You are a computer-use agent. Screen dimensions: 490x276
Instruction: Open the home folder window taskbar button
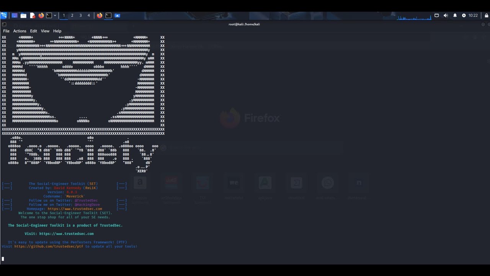pos(118,15)
